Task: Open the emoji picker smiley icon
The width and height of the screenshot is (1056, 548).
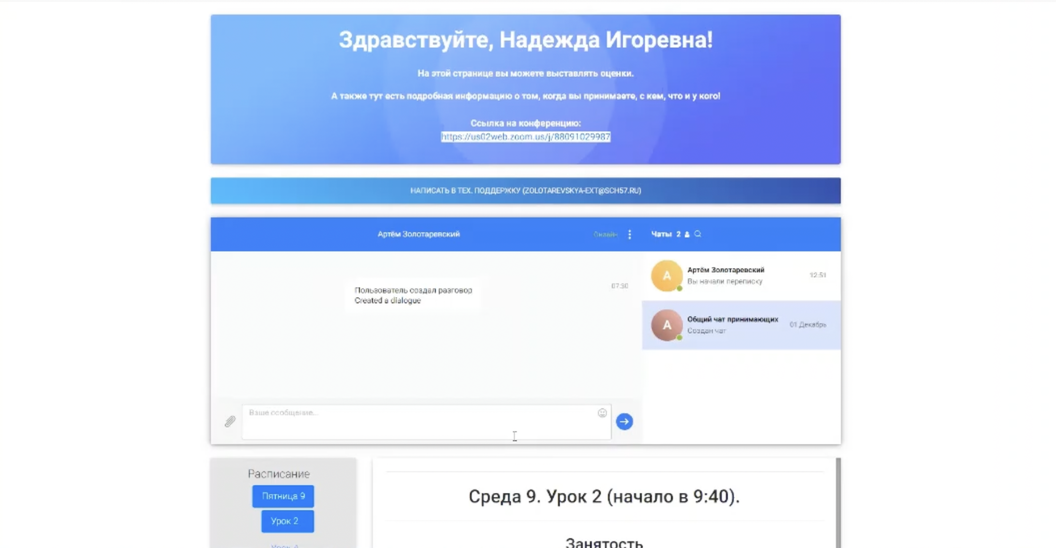Action: (x=602, y=413)
